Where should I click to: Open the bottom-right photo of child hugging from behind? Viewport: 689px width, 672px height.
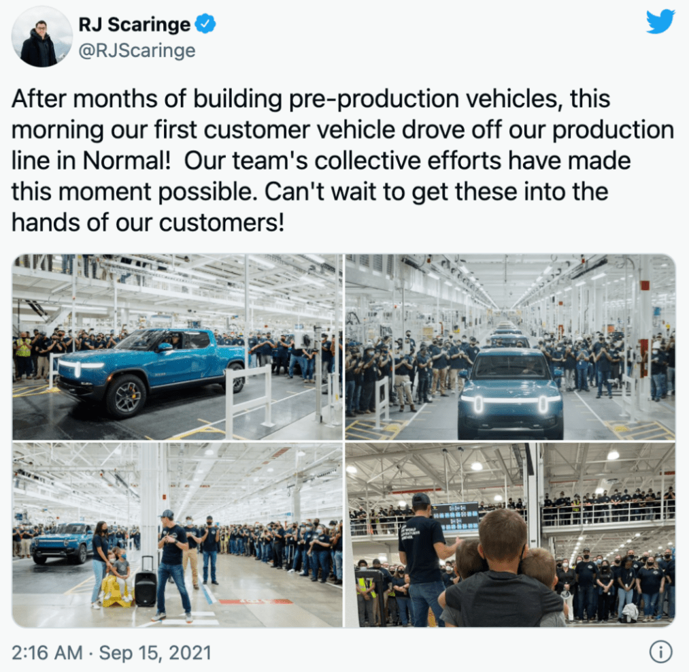pos(510,534)
